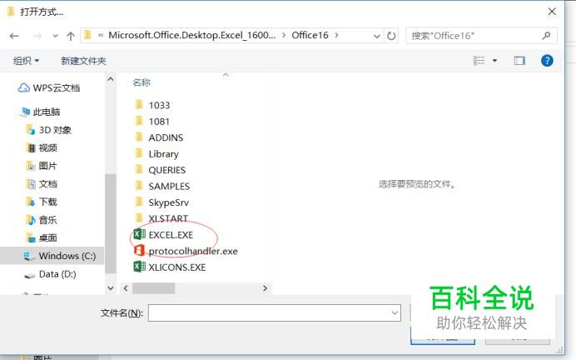
Task: Click the 此电脑 computer icon
Action: pos(25,112)
